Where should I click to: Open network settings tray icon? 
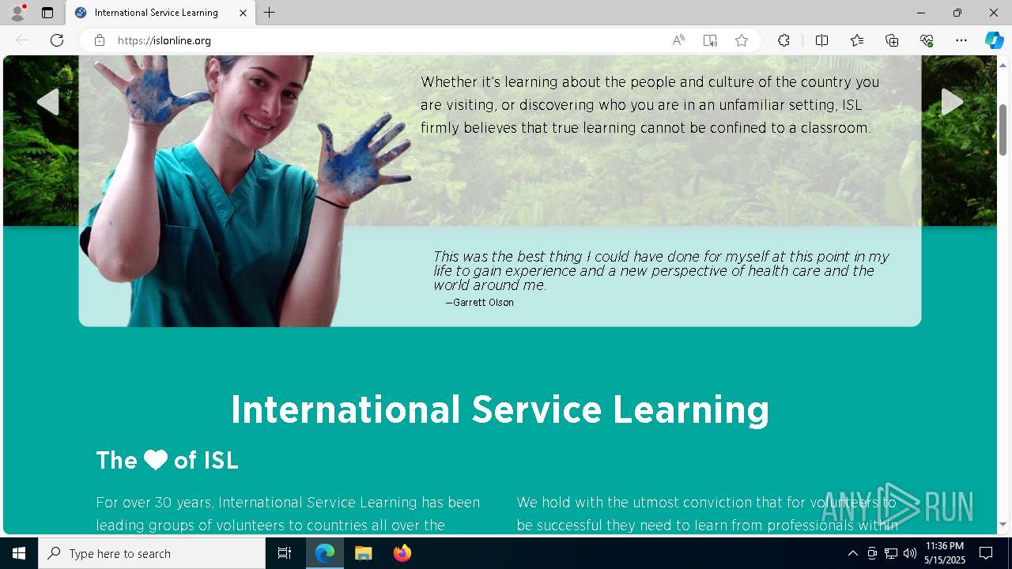(891, 553)
